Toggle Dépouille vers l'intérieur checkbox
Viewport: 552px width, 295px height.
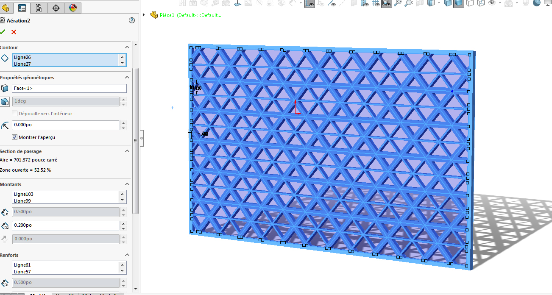click(15, 114)
